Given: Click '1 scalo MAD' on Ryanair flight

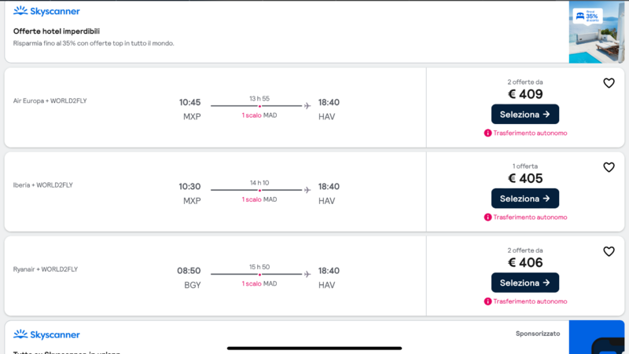Looking at the screenshot, I should [259, 284].
